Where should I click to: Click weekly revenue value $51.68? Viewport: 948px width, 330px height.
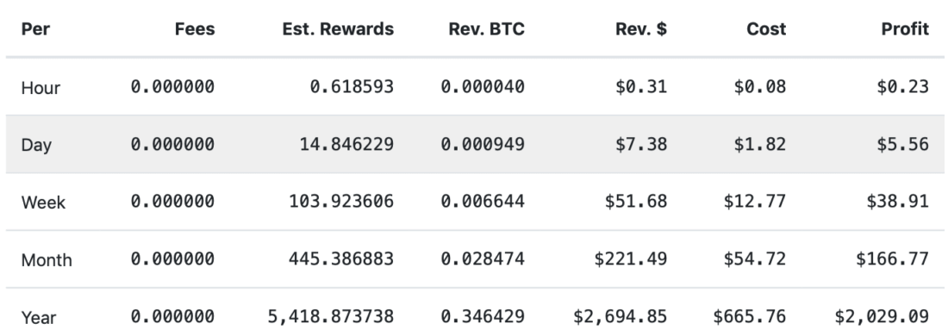636,202
